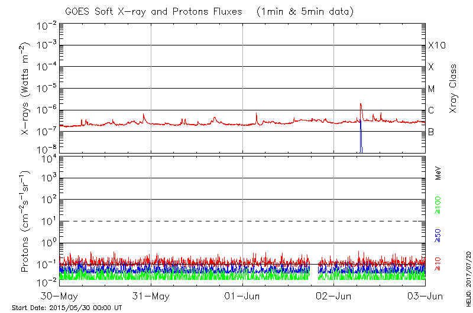Viewport: 473px width, 313px height.
Task: Click the green ≥100 MeV legend label
Action: point(438,204)
